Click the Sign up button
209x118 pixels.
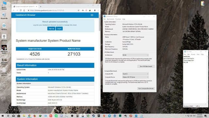(51, 29)
